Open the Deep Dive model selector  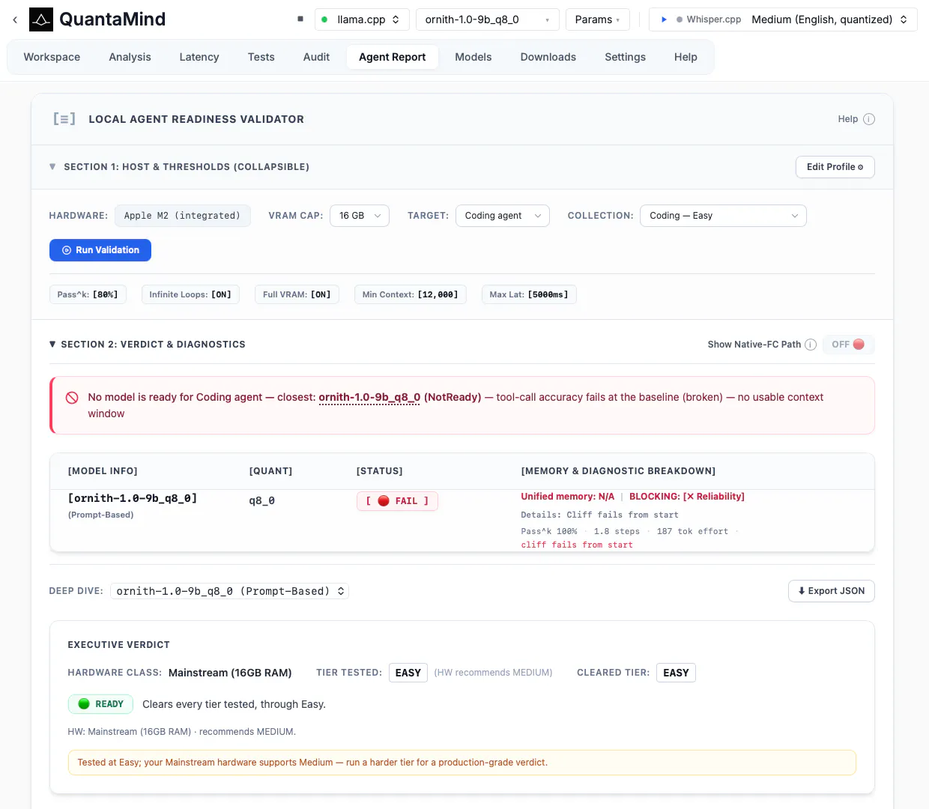click(x=229, y=591)
